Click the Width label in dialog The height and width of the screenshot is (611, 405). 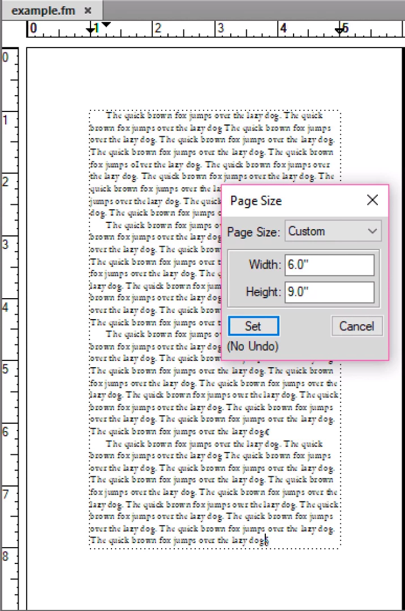[265, 265]
